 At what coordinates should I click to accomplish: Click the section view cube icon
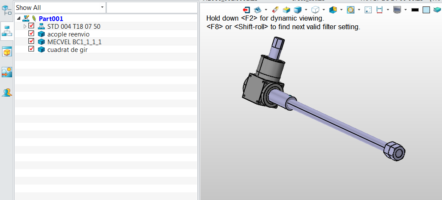[333, 10]
